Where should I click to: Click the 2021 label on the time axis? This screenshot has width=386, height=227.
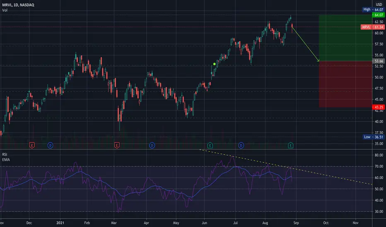(60, 223)
